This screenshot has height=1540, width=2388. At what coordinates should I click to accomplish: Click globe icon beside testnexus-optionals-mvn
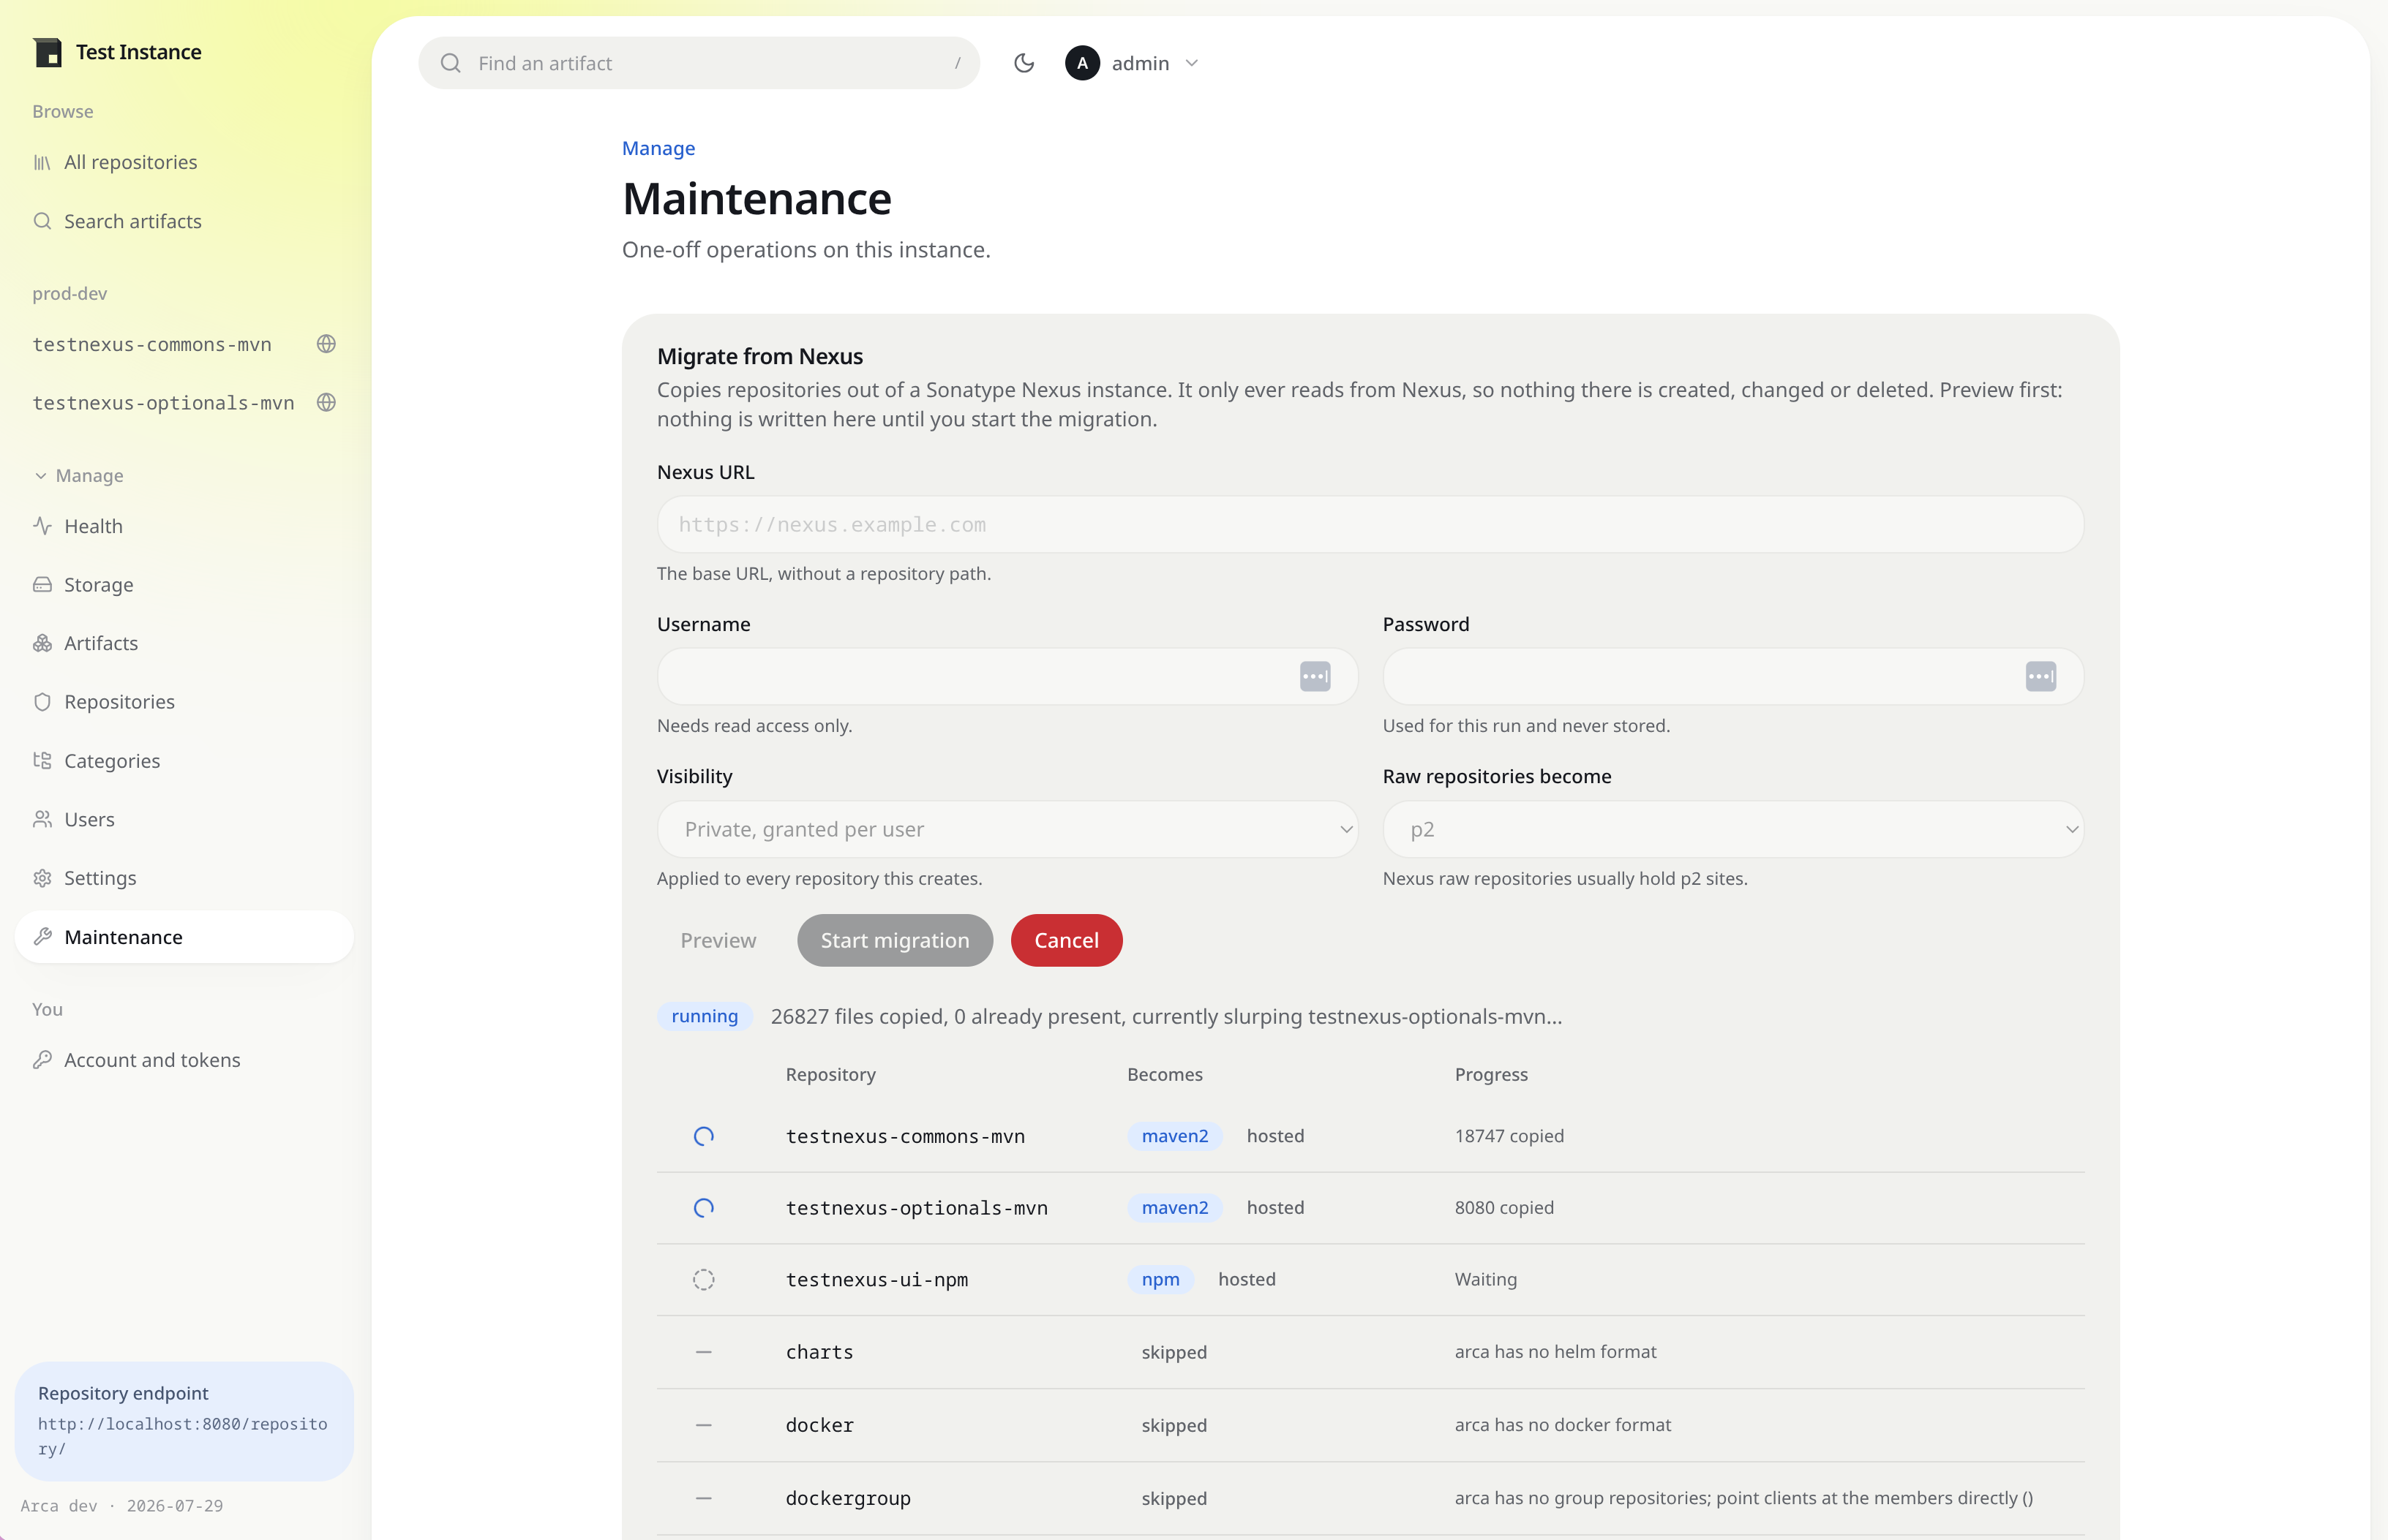326,403
